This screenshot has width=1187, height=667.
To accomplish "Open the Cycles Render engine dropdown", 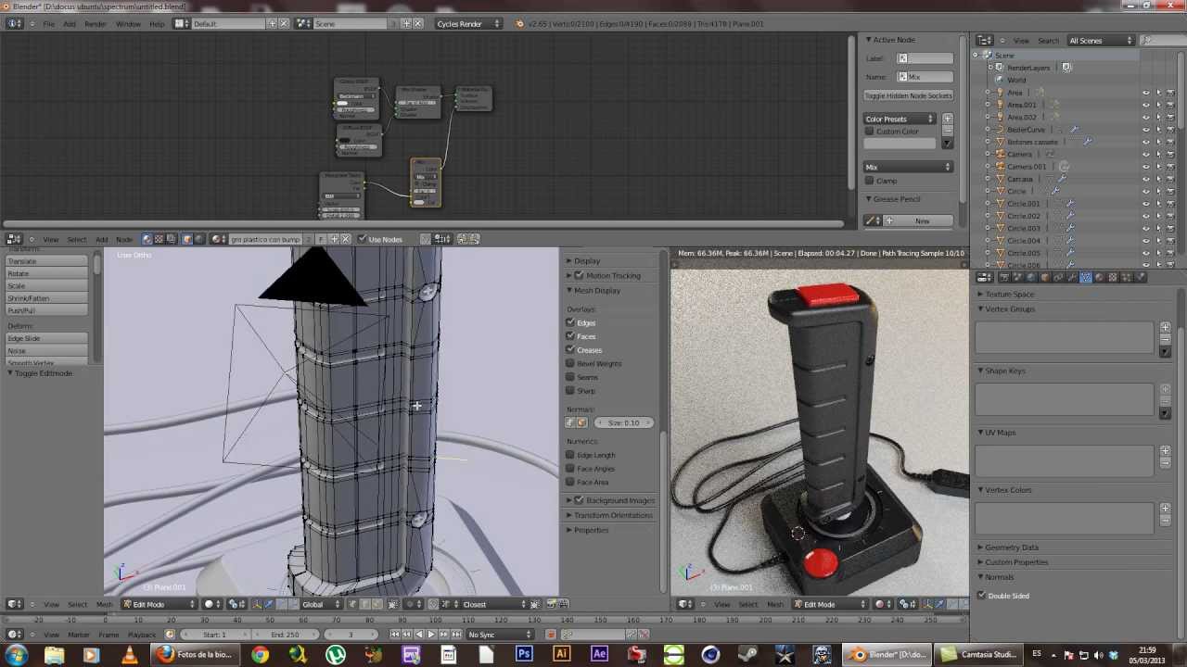I will 468,23.
